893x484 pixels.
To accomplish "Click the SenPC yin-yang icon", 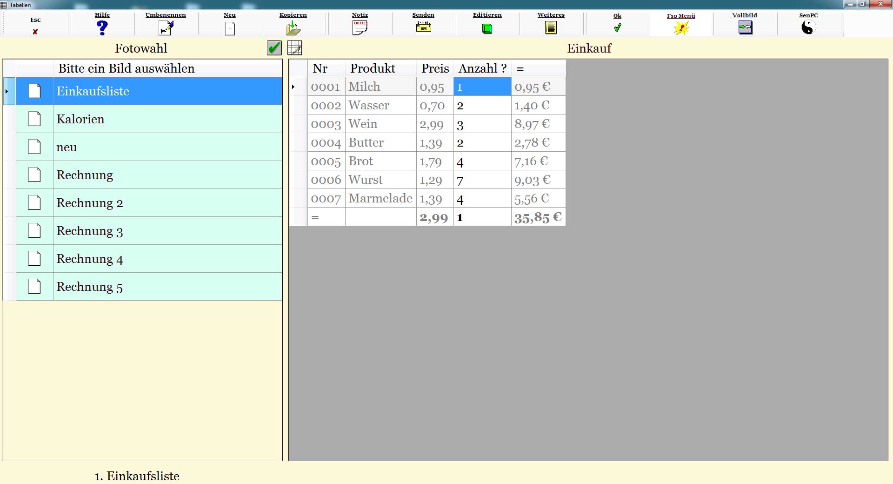I will tap(808, 28).
